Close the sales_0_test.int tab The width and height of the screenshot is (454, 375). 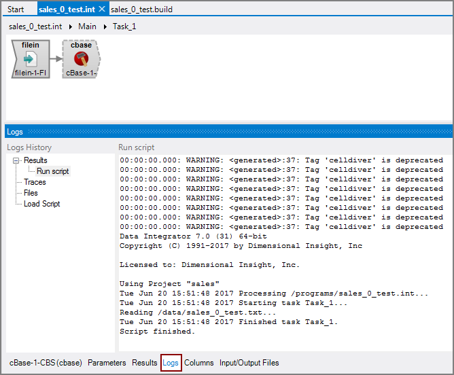pyautogui.click(x=102, y=9)
